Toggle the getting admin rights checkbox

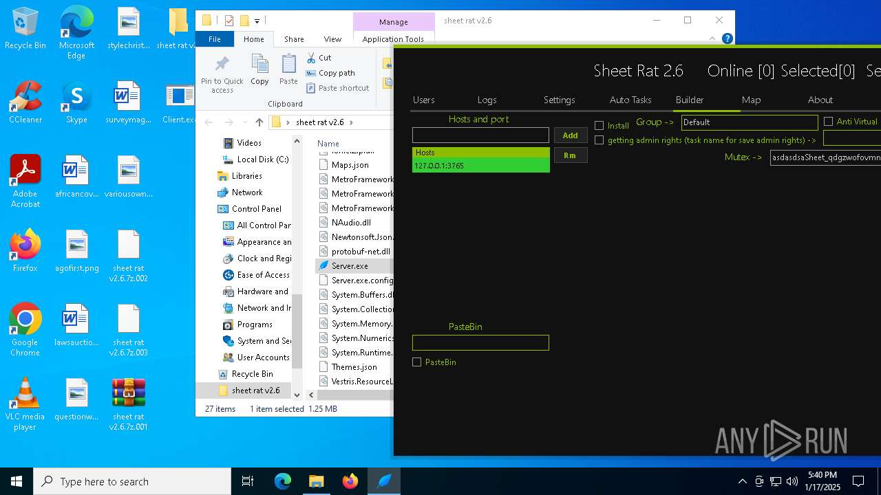(599, 140)
